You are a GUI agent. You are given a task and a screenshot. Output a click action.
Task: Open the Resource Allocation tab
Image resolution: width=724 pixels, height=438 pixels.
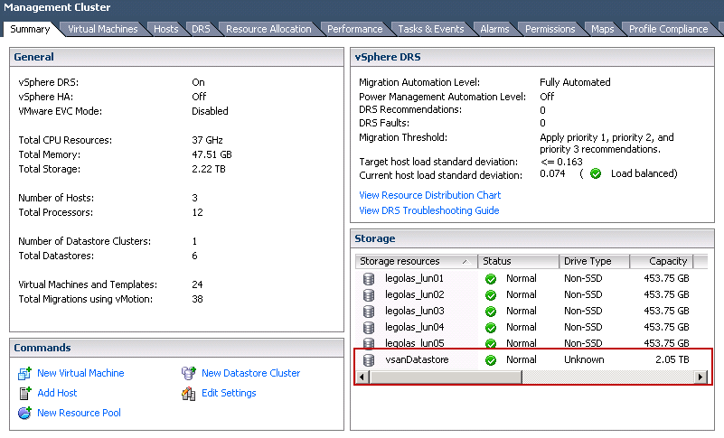(x=268, y=29)
